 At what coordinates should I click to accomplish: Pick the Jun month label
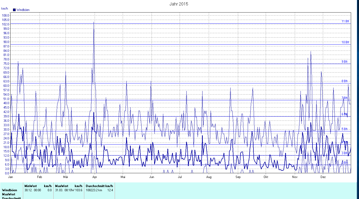point(152,177)
